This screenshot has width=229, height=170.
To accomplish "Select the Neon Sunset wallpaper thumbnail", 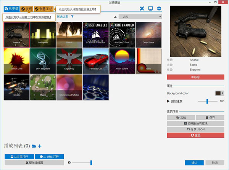I will (122, 60).
